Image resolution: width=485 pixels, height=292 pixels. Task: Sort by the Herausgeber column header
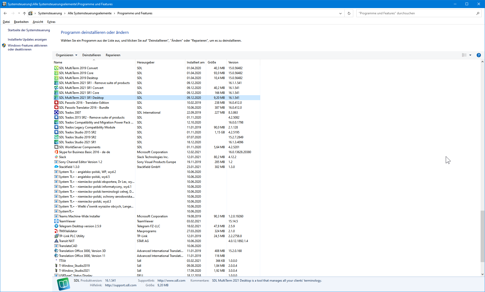tap(160, 62)
